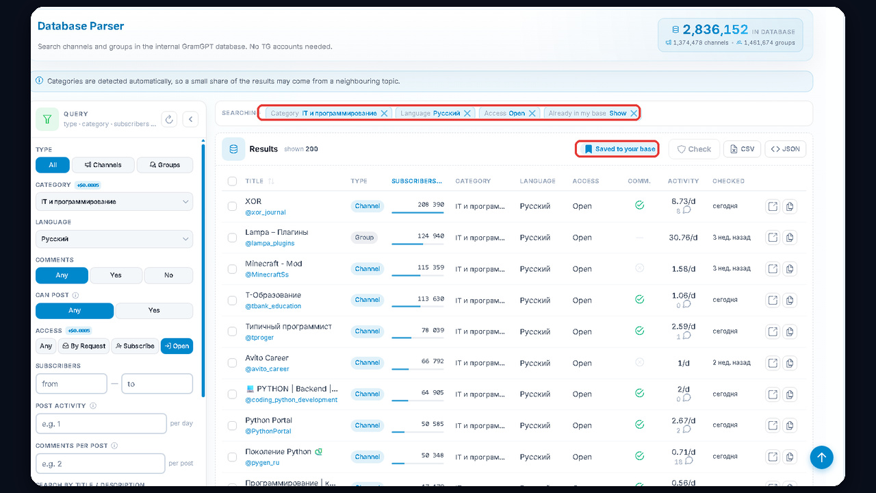The width and height of the screenshot is (876, 493).
Task: Remove the Category filter chip
Action: click(384, 113)
